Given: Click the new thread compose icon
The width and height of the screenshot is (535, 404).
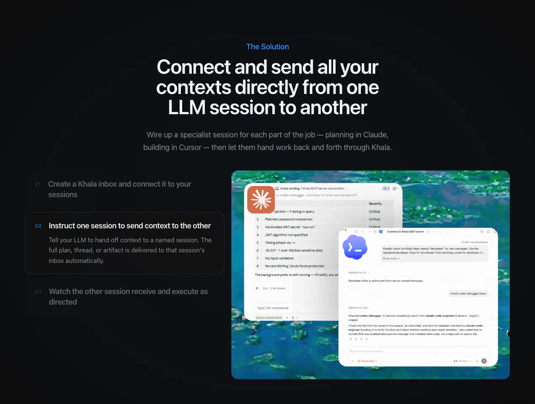Looking at the screenshot, I should 375,232.
